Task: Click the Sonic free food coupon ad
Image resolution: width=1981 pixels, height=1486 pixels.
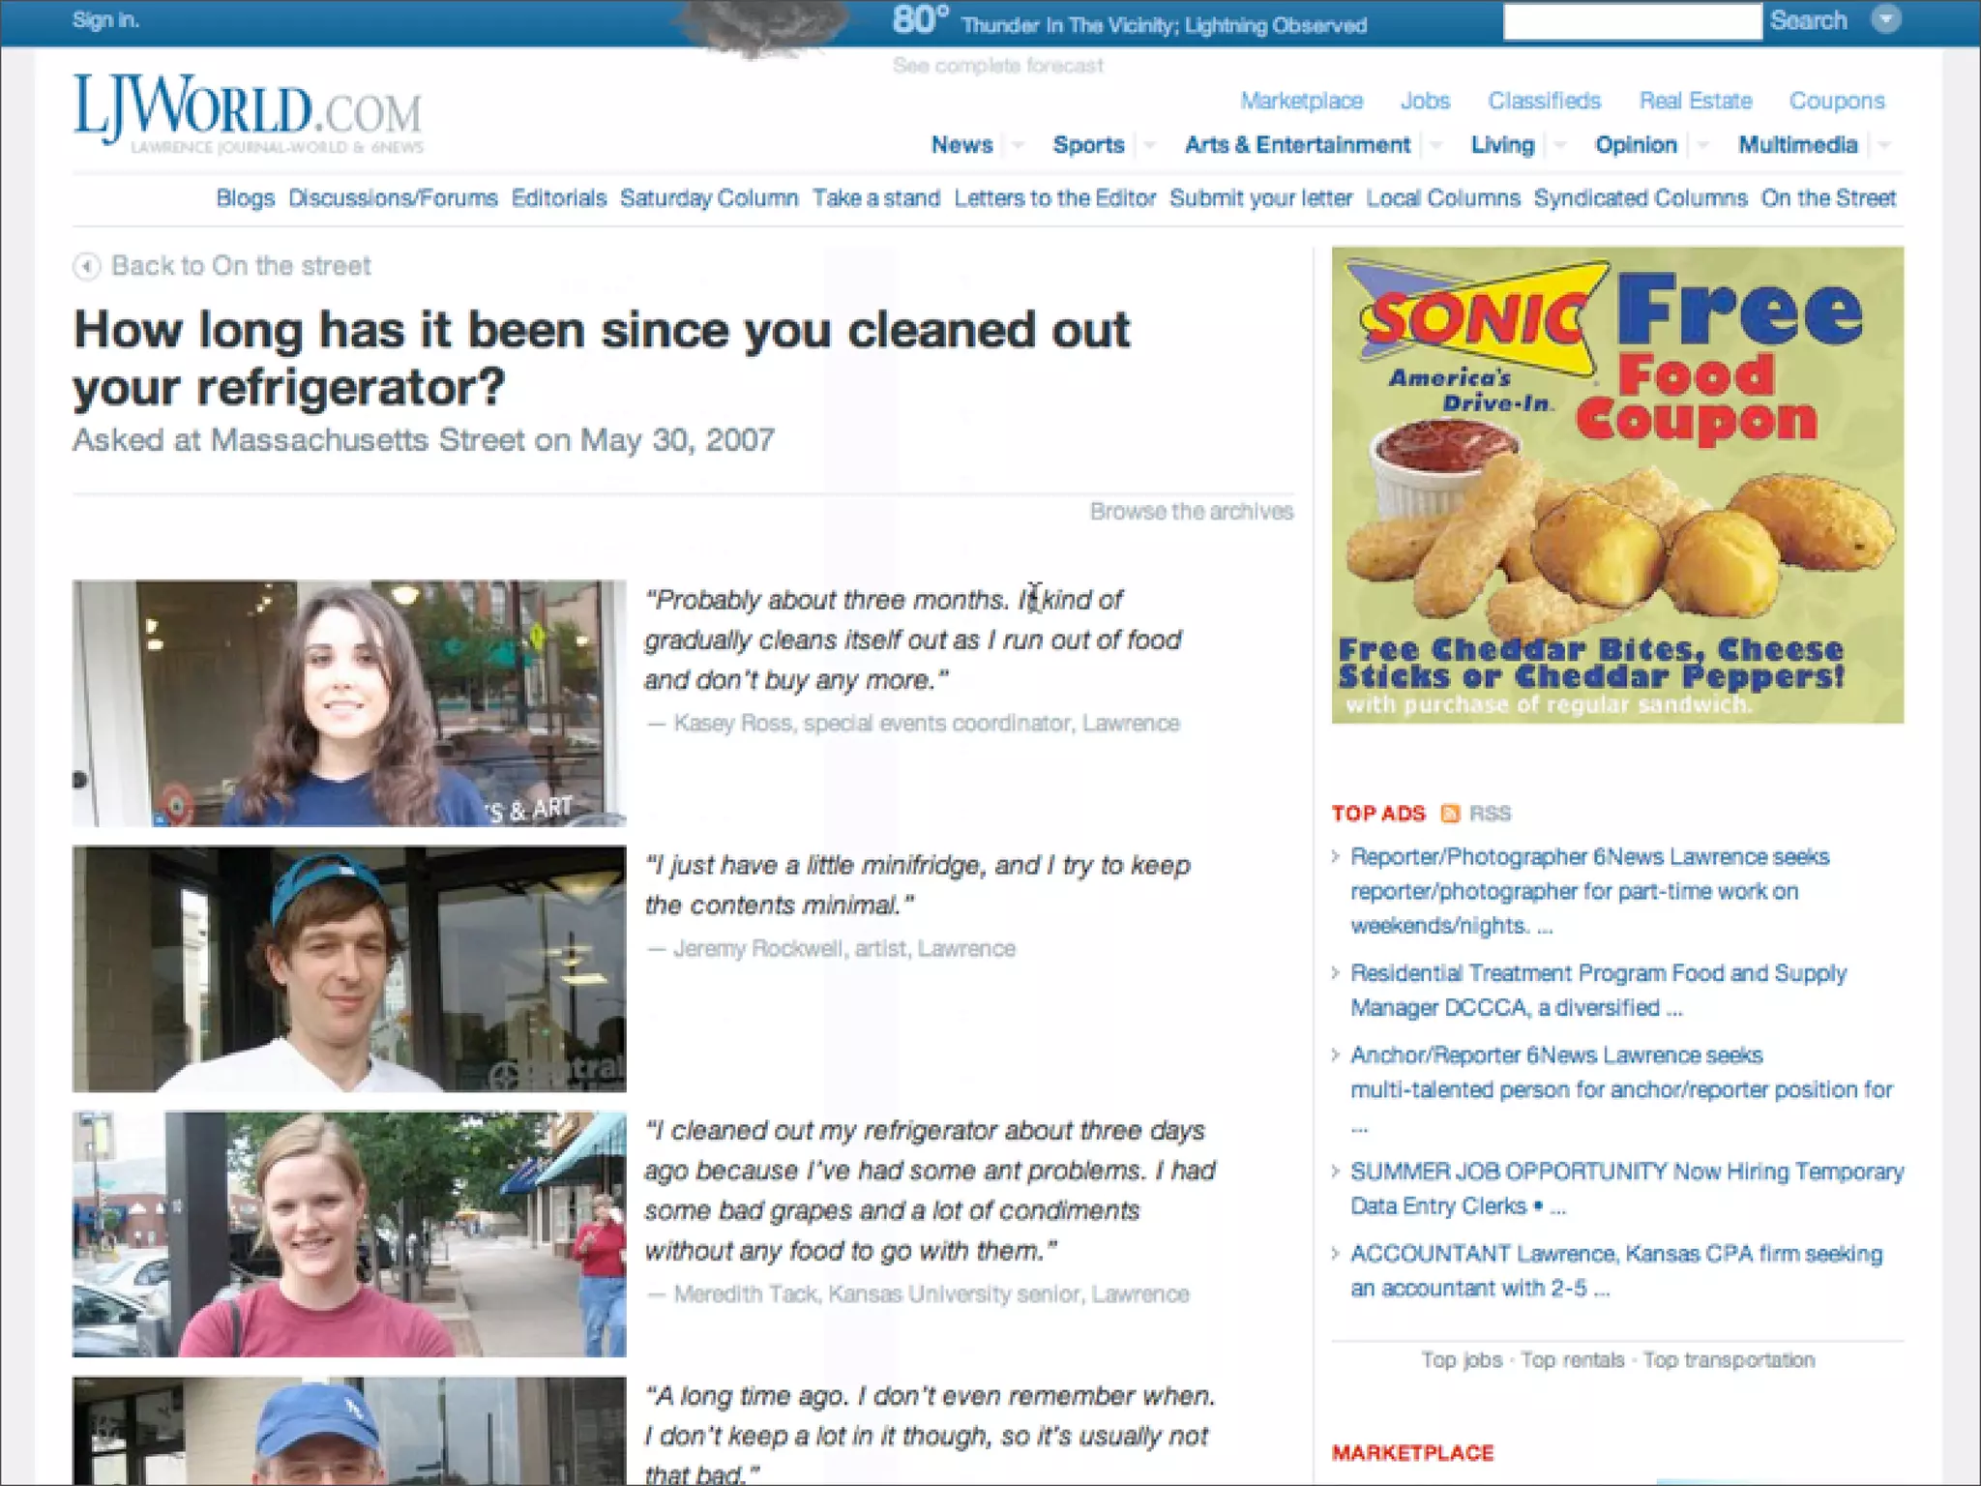Action: pos(1616,485)
